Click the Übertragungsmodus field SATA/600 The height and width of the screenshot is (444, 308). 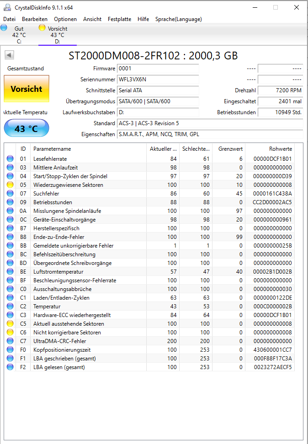pos(158,101)
